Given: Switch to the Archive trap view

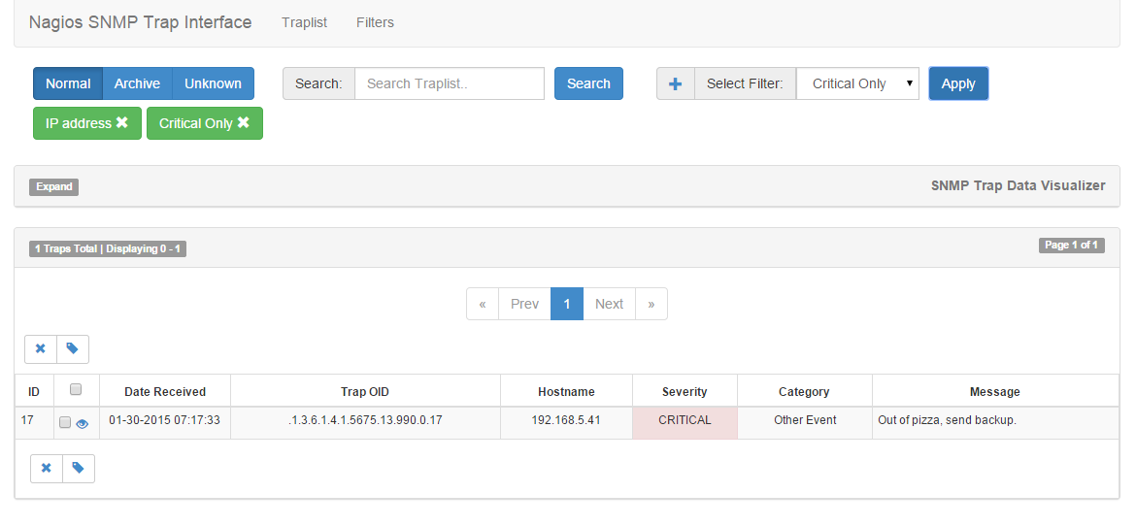Looking at the screenshot, I should (137, 83).
